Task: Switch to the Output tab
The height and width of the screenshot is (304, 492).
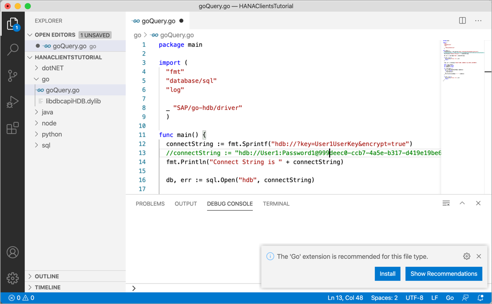Action: pyautogui.click(x=186, y=204)
